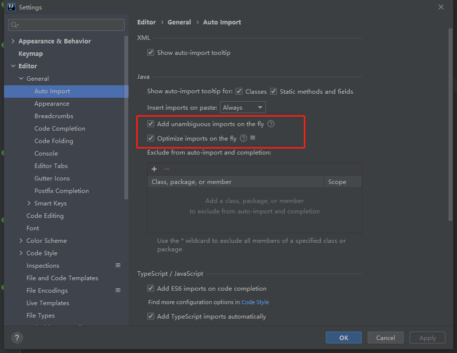Viewport: 457px width, 353px height.
Task: Toggle Static methods and fields checkbox
Action: (x=273, y=91)
